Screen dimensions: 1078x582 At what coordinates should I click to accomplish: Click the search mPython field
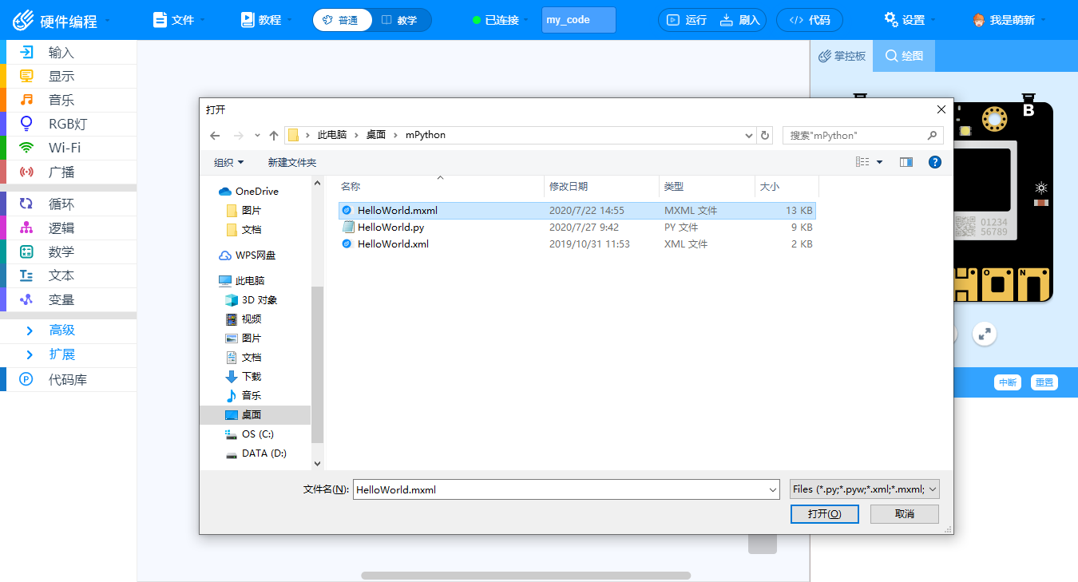[862, 136]
